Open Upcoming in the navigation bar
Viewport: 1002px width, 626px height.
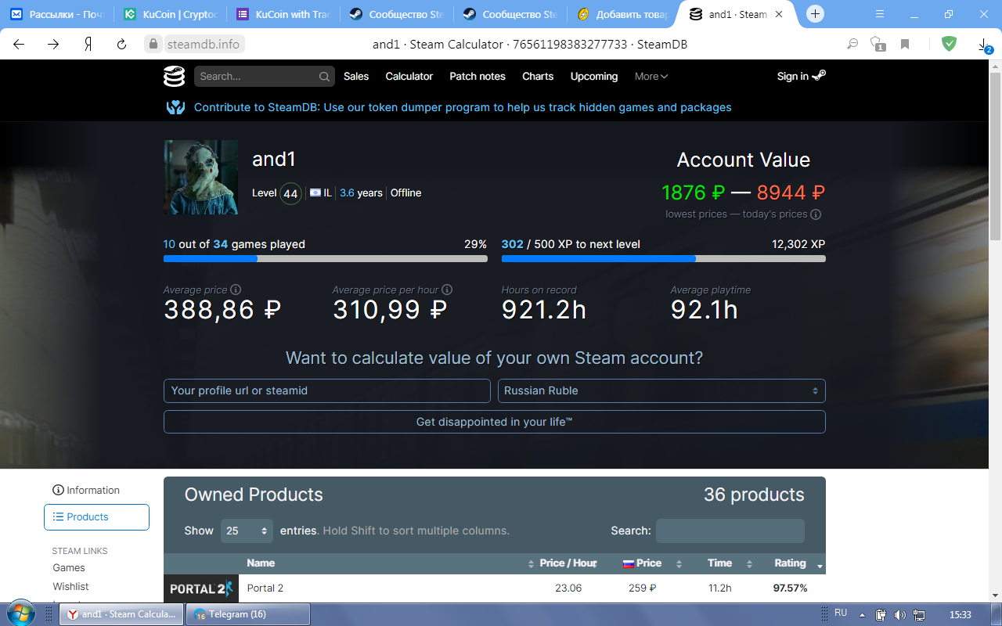(x=594, y=77)
